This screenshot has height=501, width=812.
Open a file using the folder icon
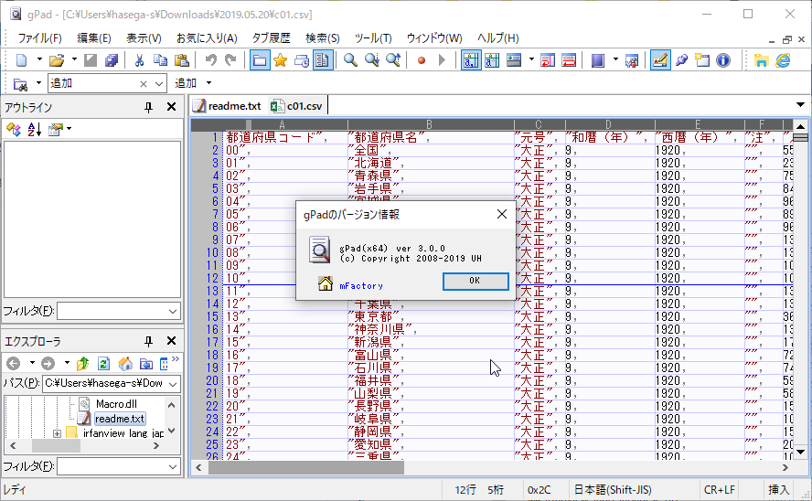57,60
